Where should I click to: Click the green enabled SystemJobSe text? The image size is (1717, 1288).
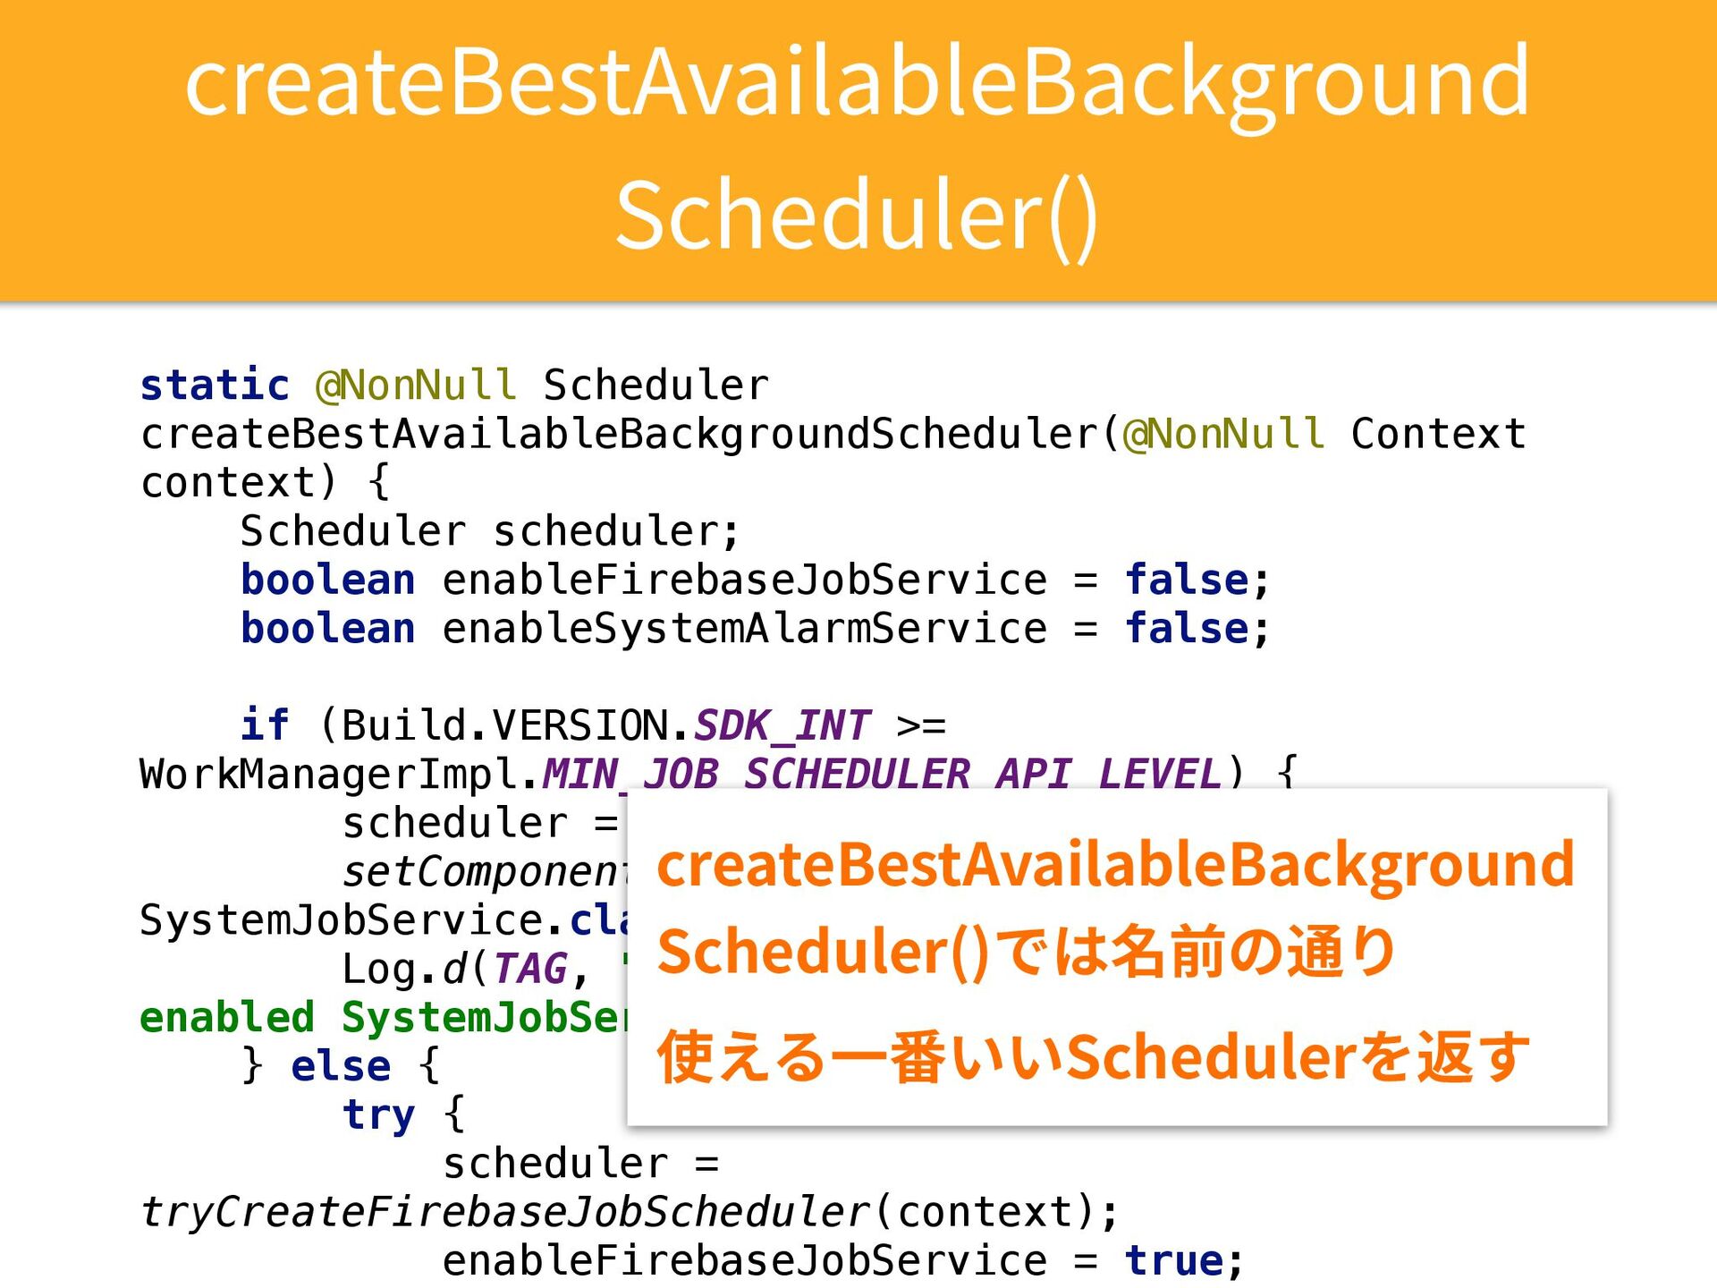[383, 1018]
